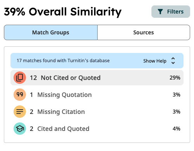Click the red Not Cited or Quoted icon
Image resolution: width=194 pixels, height=151 pixels.
(x=20, y=78)
